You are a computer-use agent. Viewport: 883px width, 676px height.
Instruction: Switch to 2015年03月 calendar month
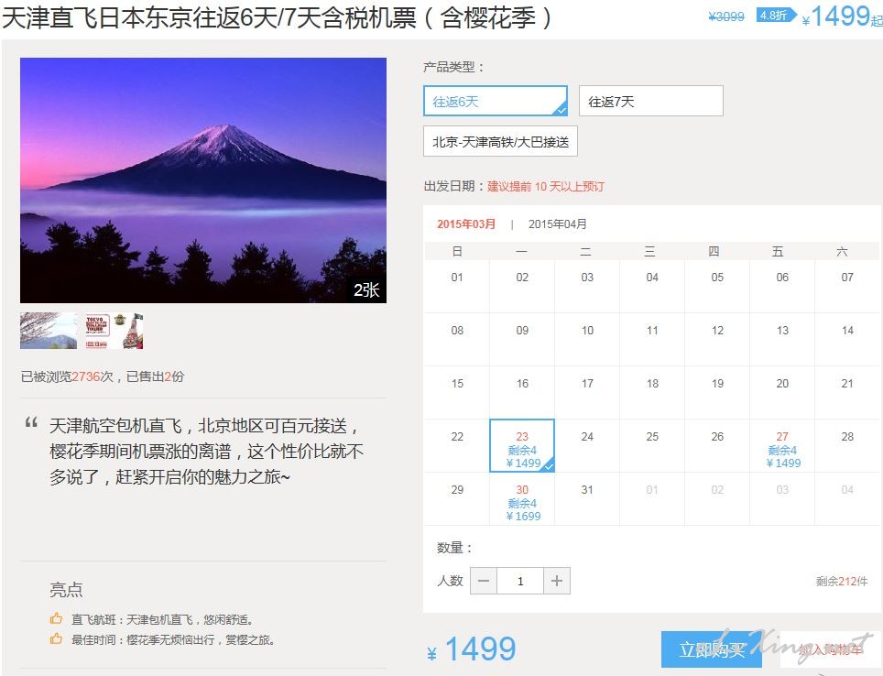coord(466,224)
